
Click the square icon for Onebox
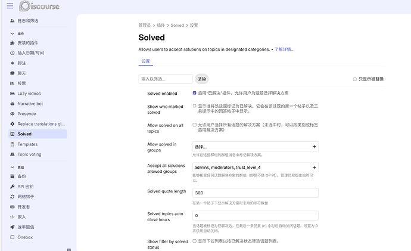(x=13, y=237)
